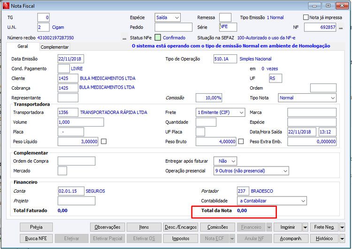
Task: Click the Cliente code field 1425
Action: [x=68, y=78]
